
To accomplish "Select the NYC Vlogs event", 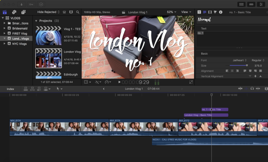I will click(19, 44).
